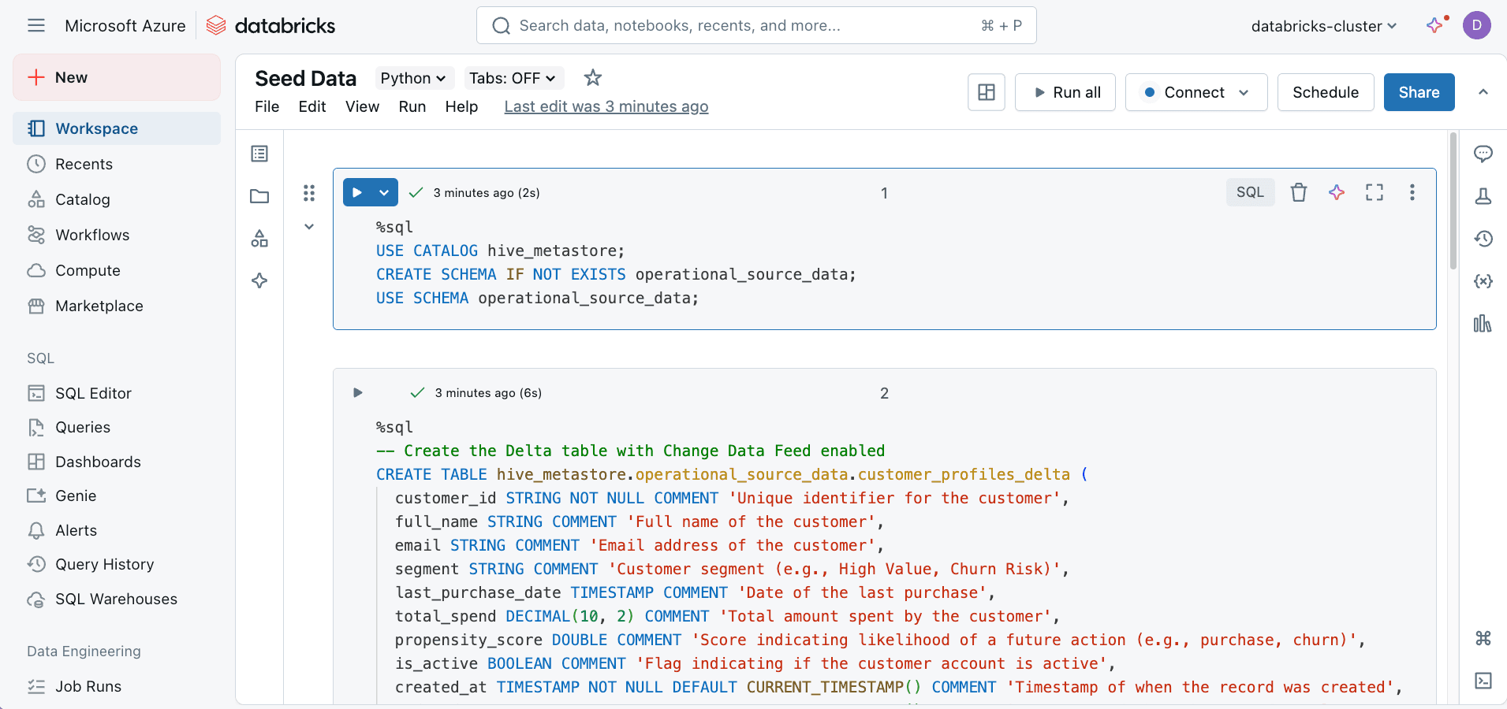Toggle the Tabs: OFF setting

(512, 78)
